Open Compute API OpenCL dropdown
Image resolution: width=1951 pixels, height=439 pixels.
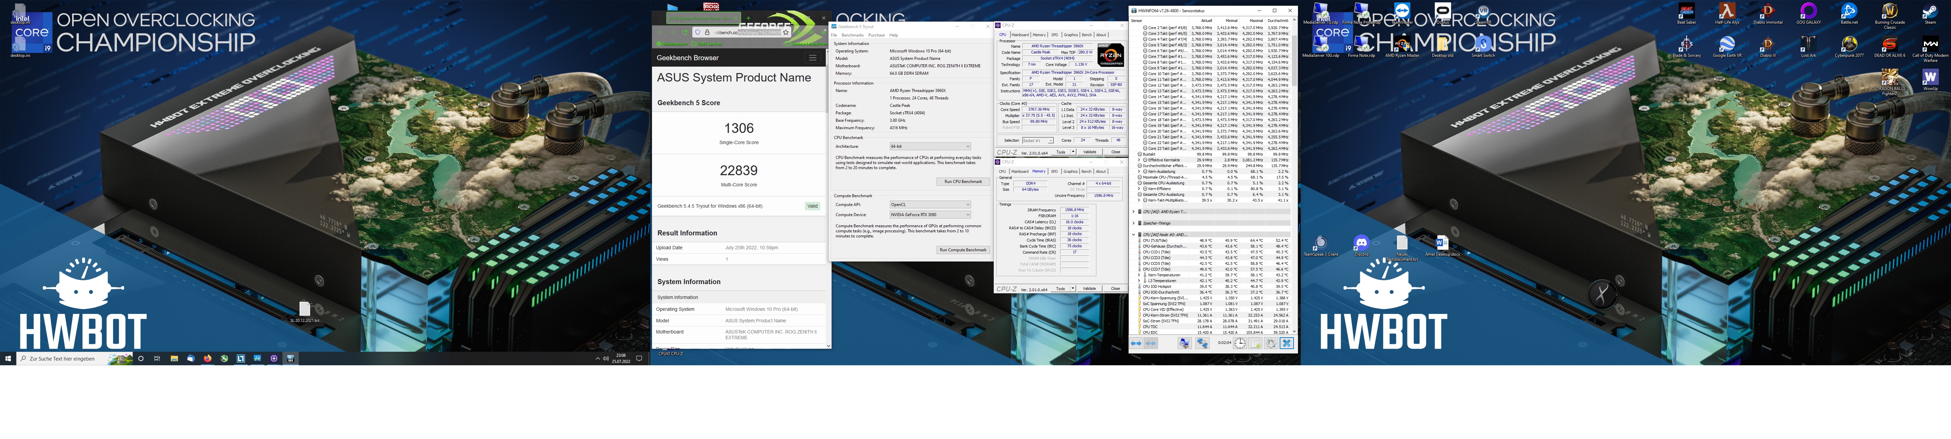coord(930,204)
